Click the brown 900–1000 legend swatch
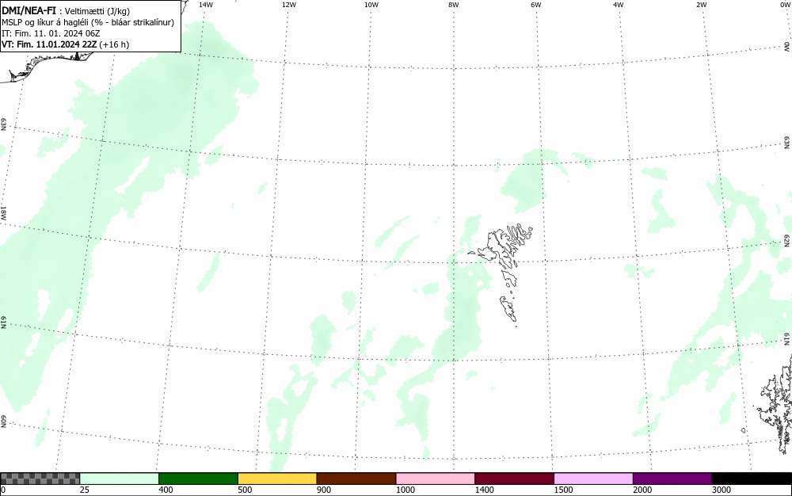 point(356,479)
